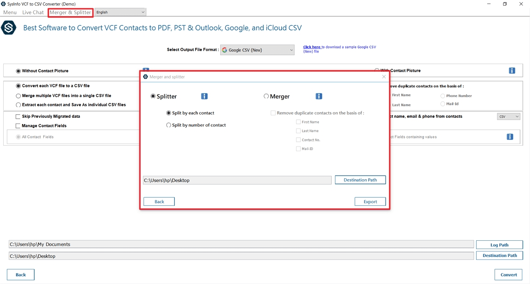
Task: Open the Merger & Splitter menu
Action: (70, 12)
